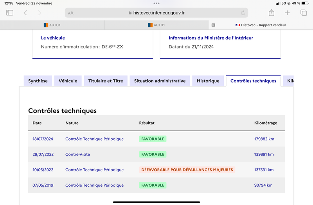
Task: Click the Résultat column header
Action: pos(147,123)
